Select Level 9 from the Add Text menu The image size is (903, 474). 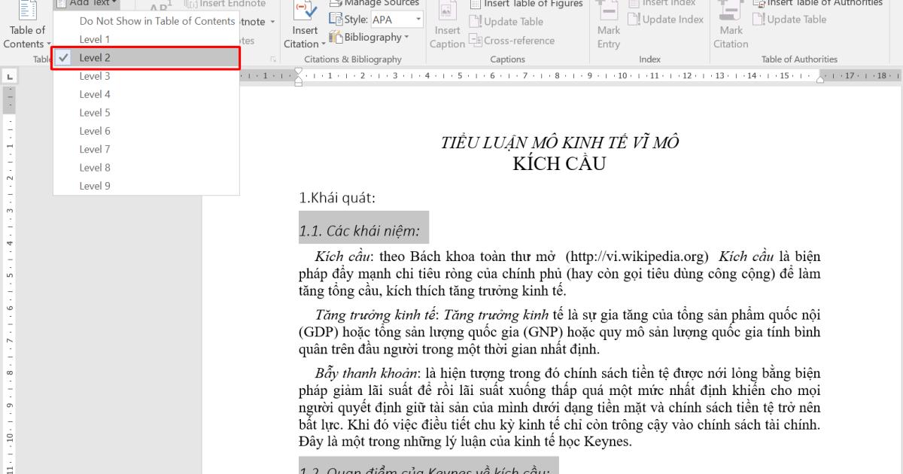coord(94,185)
